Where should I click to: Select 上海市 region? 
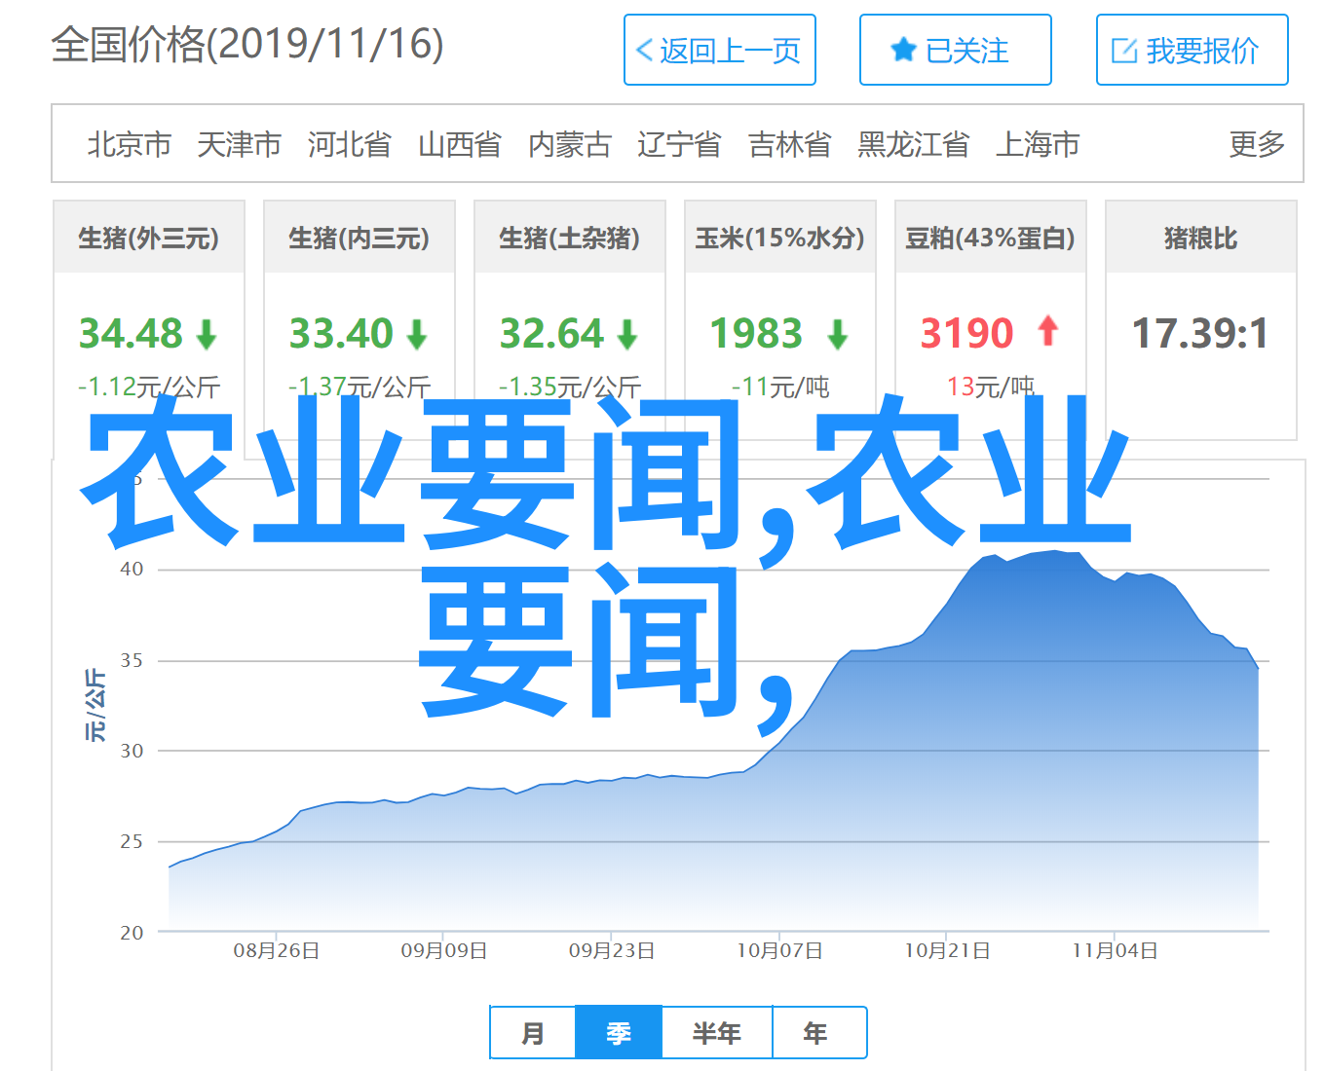click(1038, 144)
